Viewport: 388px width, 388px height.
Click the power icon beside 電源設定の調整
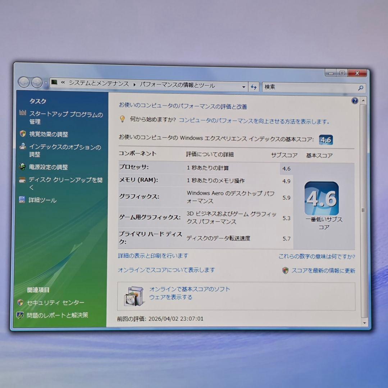(x=22, y=167)
